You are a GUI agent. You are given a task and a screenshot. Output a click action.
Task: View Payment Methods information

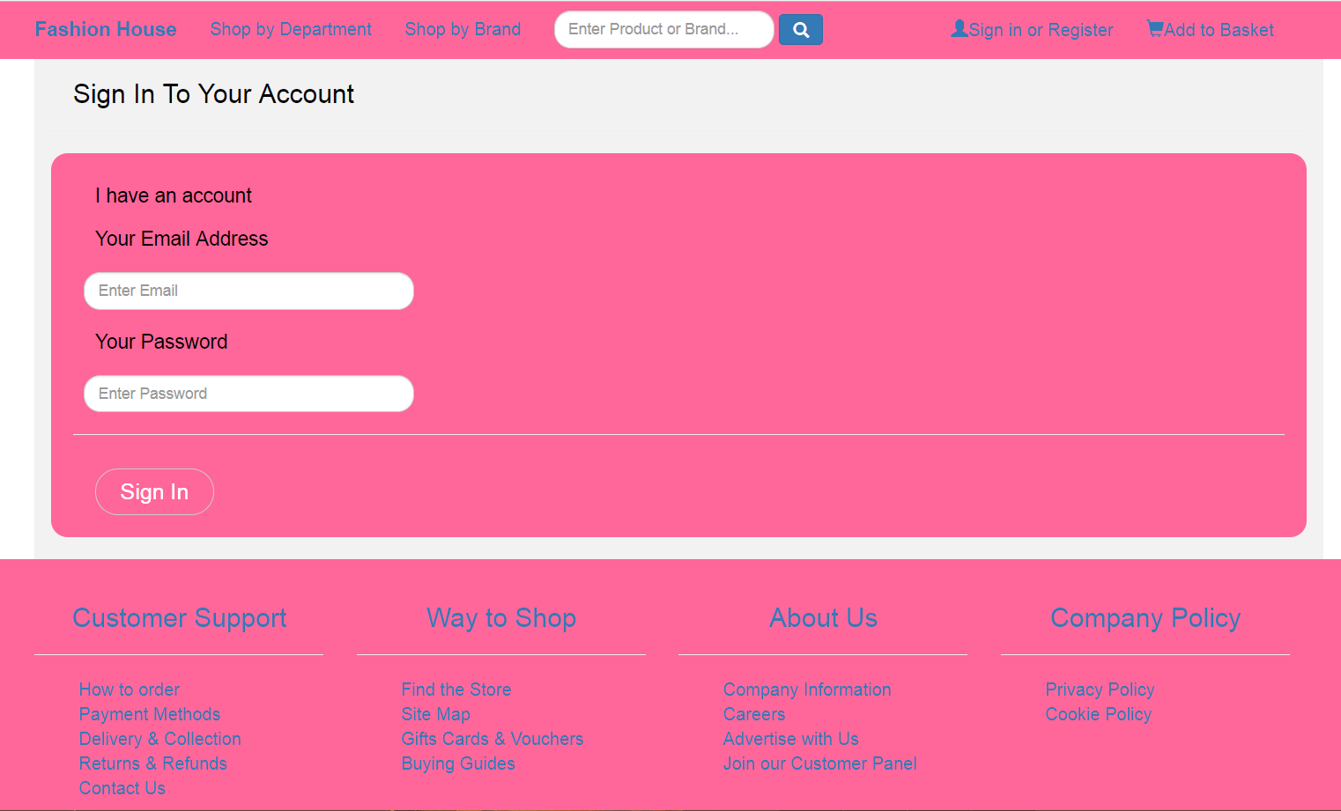[149, 714]
